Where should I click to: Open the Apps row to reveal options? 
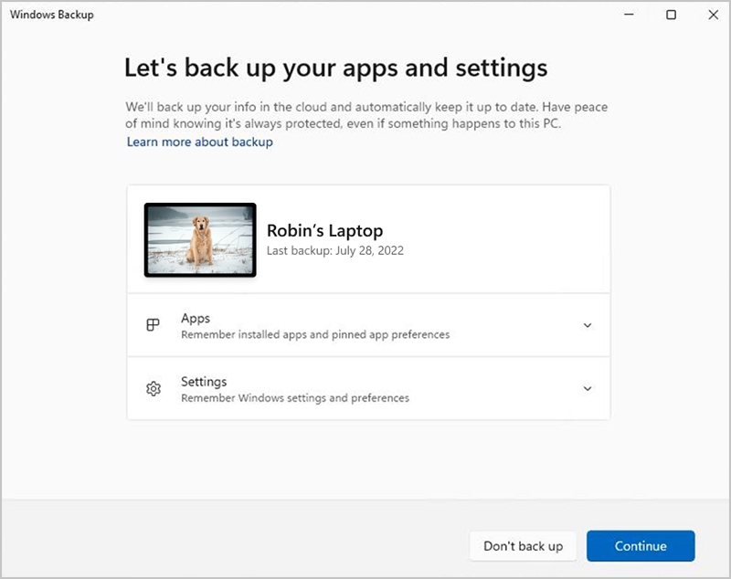(365, 325)
